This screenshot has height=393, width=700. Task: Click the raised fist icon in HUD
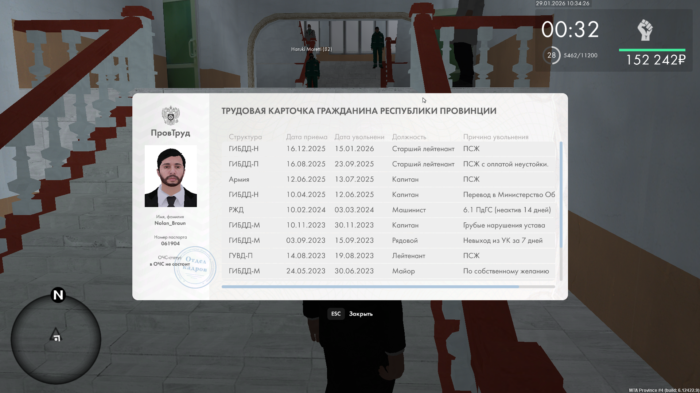click(x=645, y=30)
